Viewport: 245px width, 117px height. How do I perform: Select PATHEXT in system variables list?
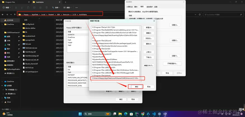click(78, 75)
